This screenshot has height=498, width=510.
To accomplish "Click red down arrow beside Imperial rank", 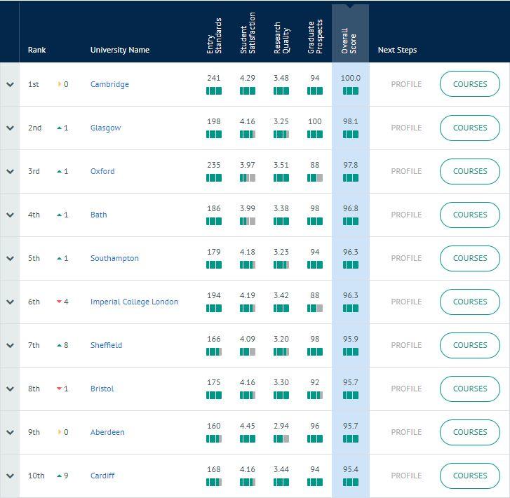I will click(59, 302).
